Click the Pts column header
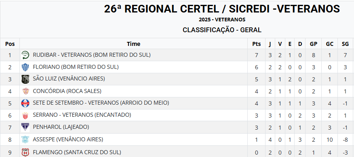The image size is (354, 157). pos(257,44)
